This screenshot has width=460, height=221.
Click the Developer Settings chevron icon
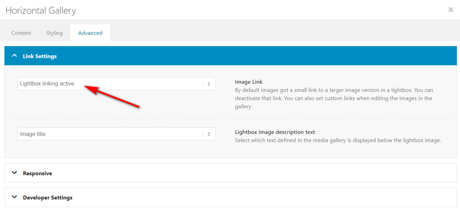pyautogui.click(x=14, y=197)
